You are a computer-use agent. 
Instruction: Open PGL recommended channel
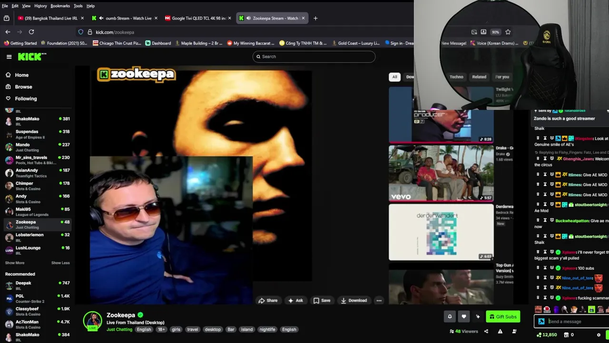tap(37, 299)
